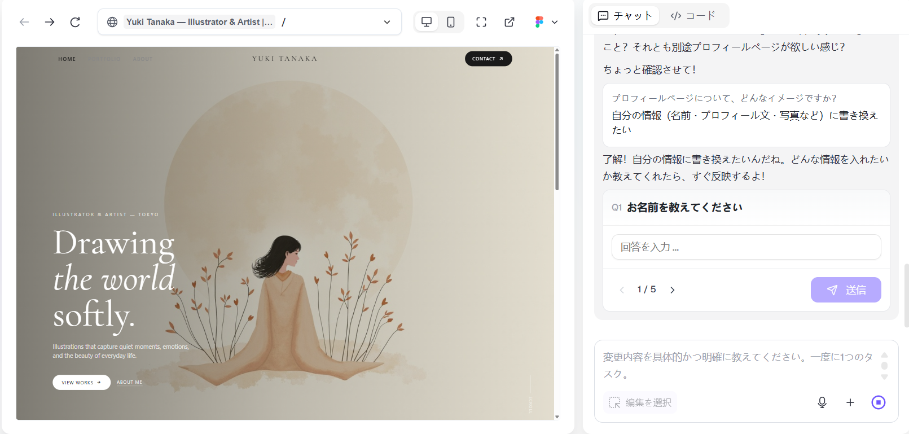The image size is (909, 434).
Task: Click the CONTACT button on the site
Action: [x=488, y=59]
